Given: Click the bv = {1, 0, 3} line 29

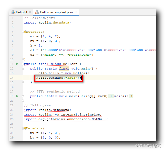Looking at the screenshot, I should click(45, 137).
